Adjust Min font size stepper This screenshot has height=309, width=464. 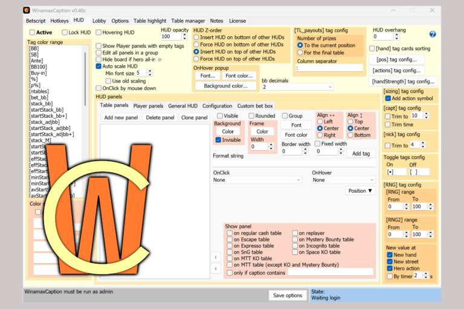(150, 73)
